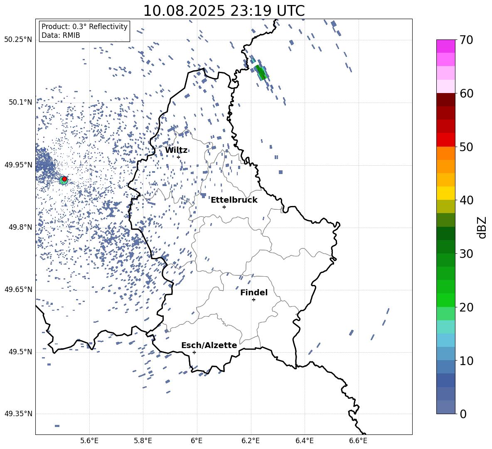Click the 49.65°N latitude label
The width and height of the screenshot is (492, 449).
(x=18, y=290)
